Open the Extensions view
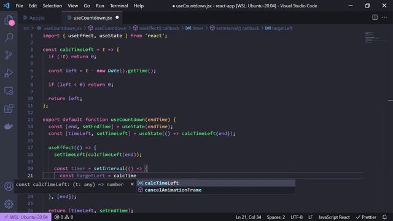Screen dimensions: 393x221 [9, 109]
